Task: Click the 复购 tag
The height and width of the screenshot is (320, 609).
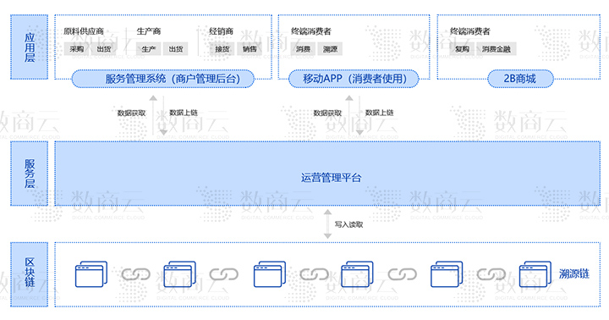Action: (x=462, y=49)
